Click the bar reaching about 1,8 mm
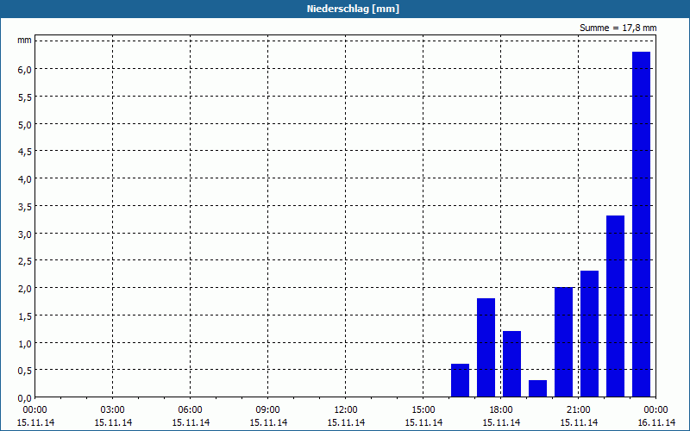 (x=486, y=347)
